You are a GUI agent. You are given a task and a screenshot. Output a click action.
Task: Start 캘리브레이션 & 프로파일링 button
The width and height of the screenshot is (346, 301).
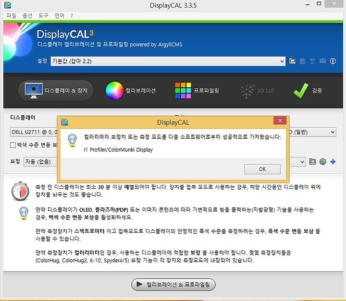click(x=173, y=284)
